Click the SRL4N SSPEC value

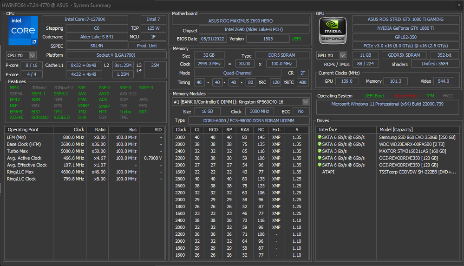coord(97,46)
